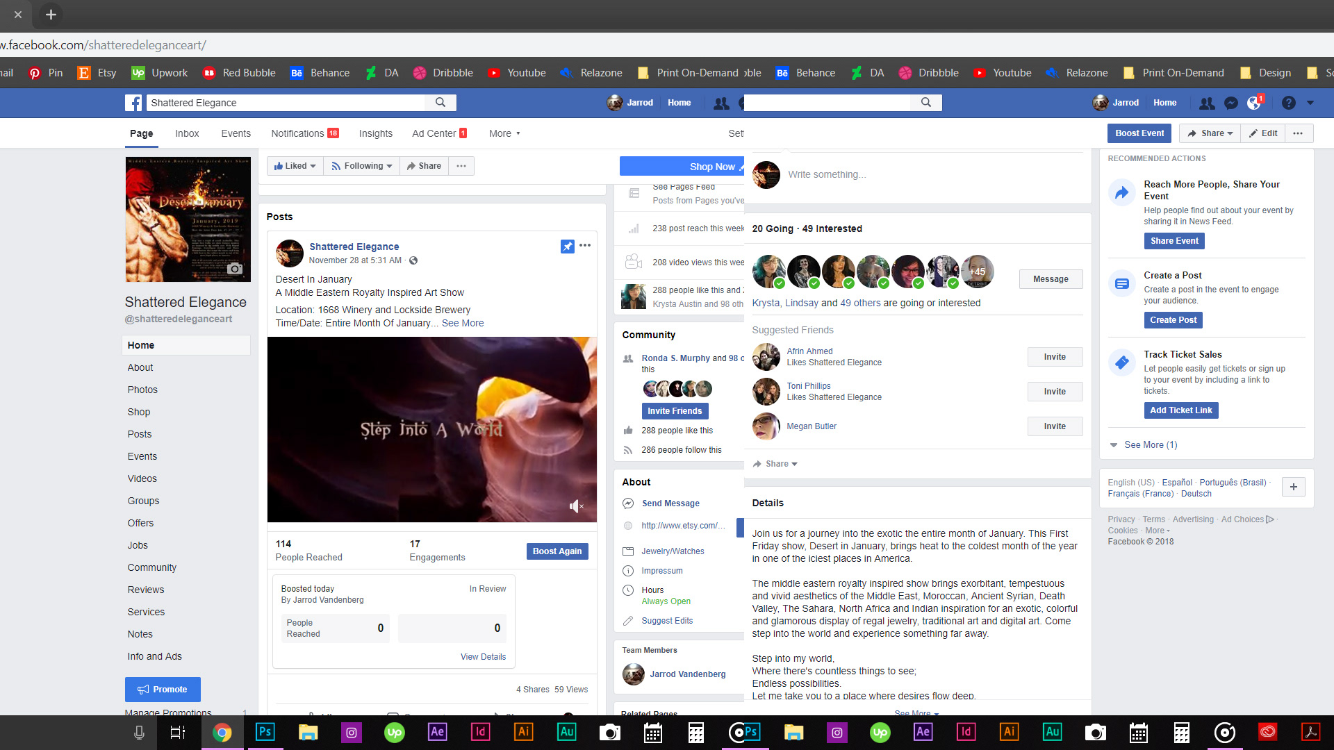Click the microphone icon in taskbar
Viewport: 1334px width, 750px height.
click(x=139, y=732)
